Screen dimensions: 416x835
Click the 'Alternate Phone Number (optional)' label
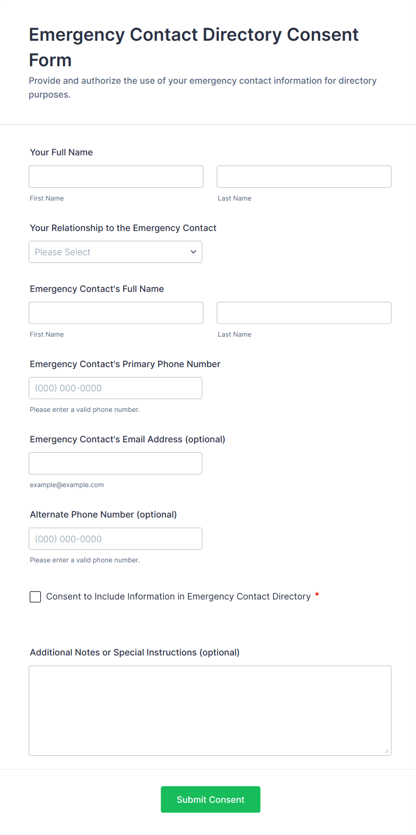click(x=103, y=514)
